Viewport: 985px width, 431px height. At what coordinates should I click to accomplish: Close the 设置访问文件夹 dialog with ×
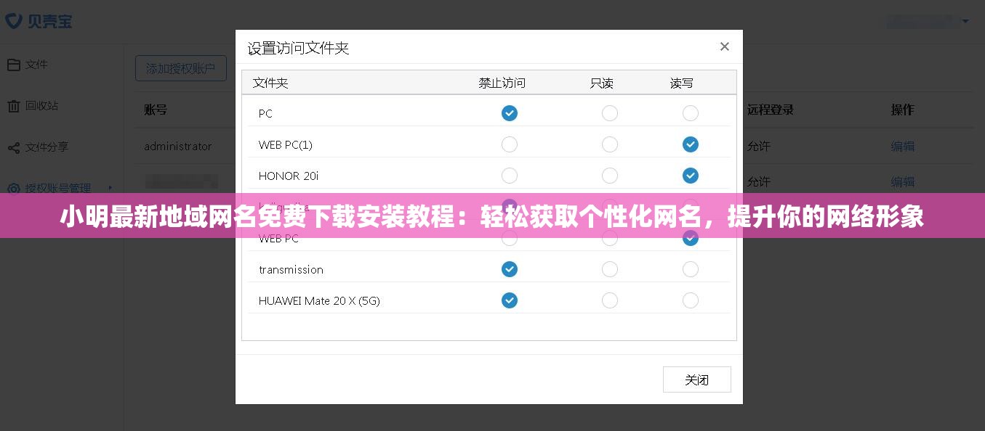click(724, 46)
